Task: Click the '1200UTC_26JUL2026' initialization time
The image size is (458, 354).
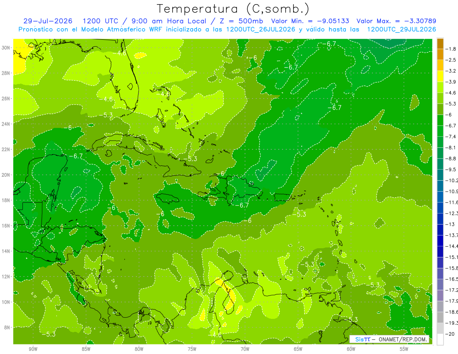Action: [x=261, y=29]
